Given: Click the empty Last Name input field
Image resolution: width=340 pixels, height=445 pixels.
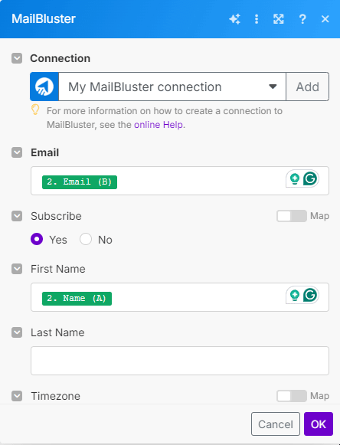Looking at the screenshot, I should coord(180,361).
